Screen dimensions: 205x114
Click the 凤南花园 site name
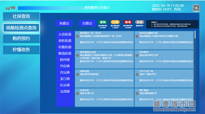84,71
